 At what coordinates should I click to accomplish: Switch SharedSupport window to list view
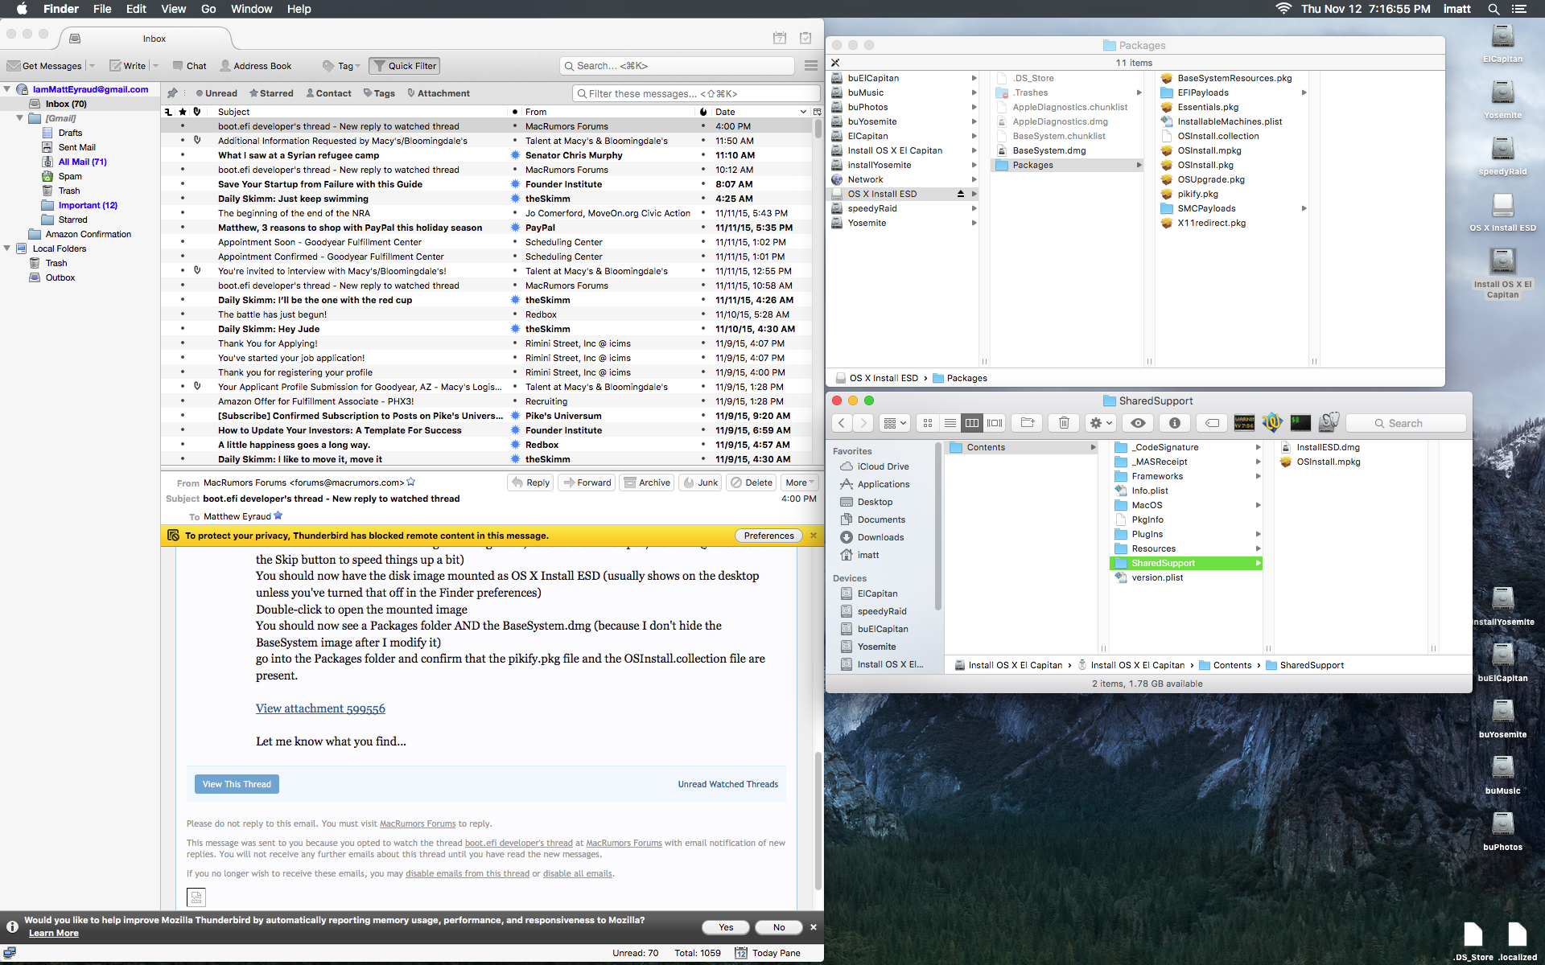[x=950, y=423]
